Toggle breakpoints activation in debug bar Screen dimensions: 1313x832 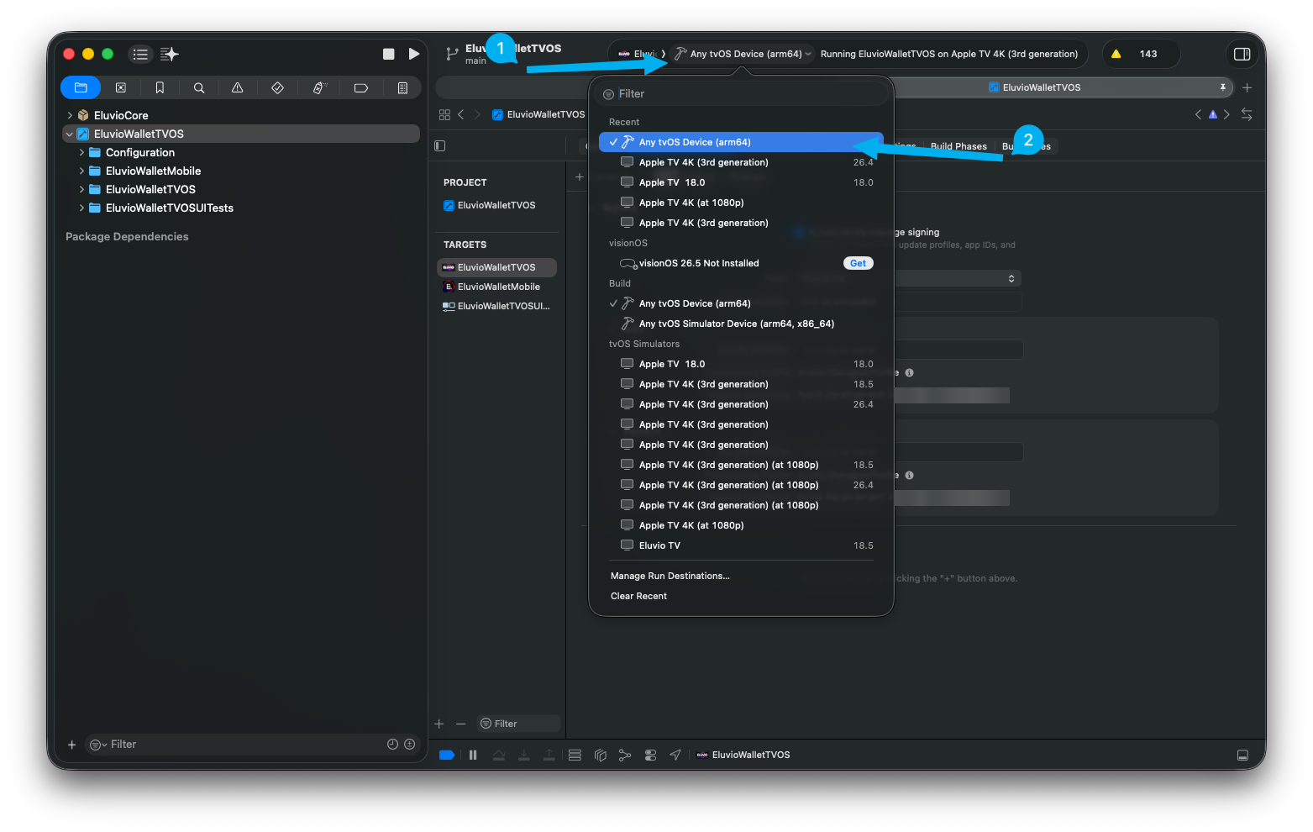(447, 755)
